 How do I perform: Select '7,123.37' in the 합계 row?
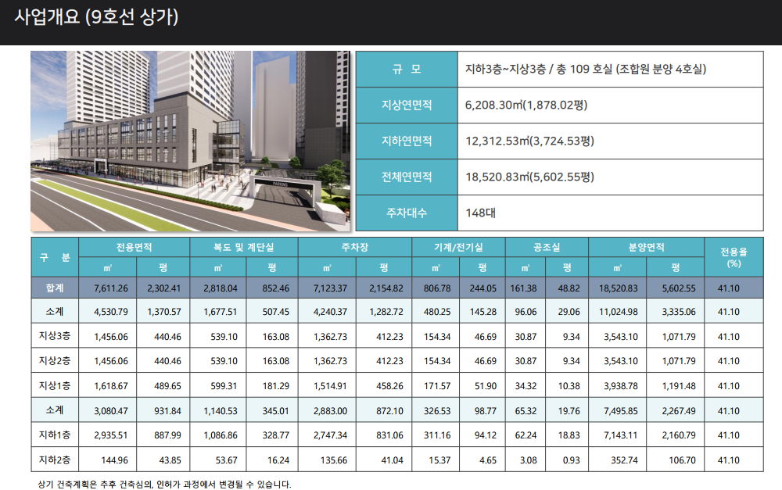coord(330,288)
